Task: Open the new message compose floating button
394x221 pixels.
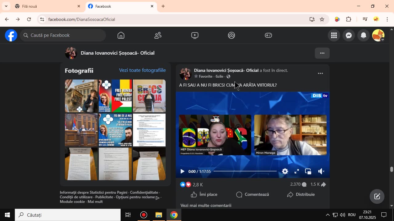Action: tap(377, 196)
